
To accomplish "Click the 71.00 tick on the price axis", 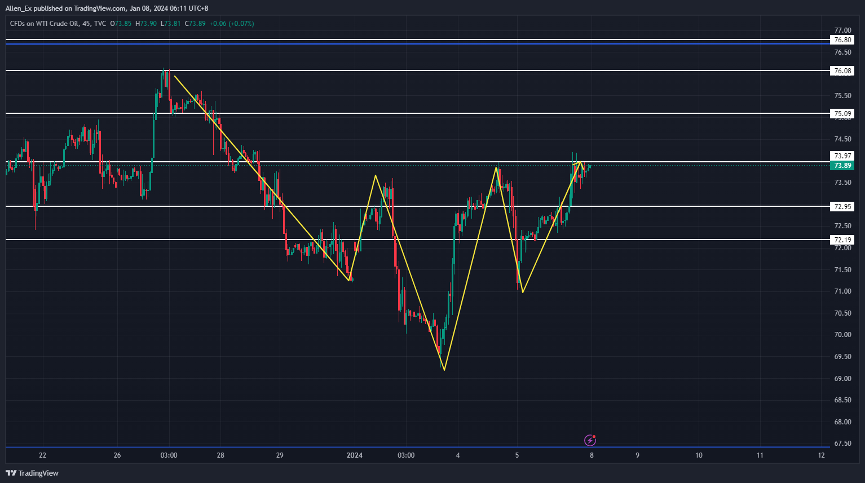I will pyautogui.click(x=842, y=291).
